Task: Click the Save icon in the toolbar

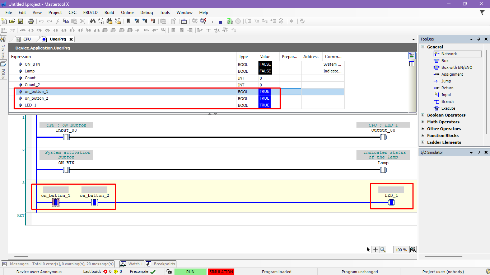Action: (x=20, y=22)
